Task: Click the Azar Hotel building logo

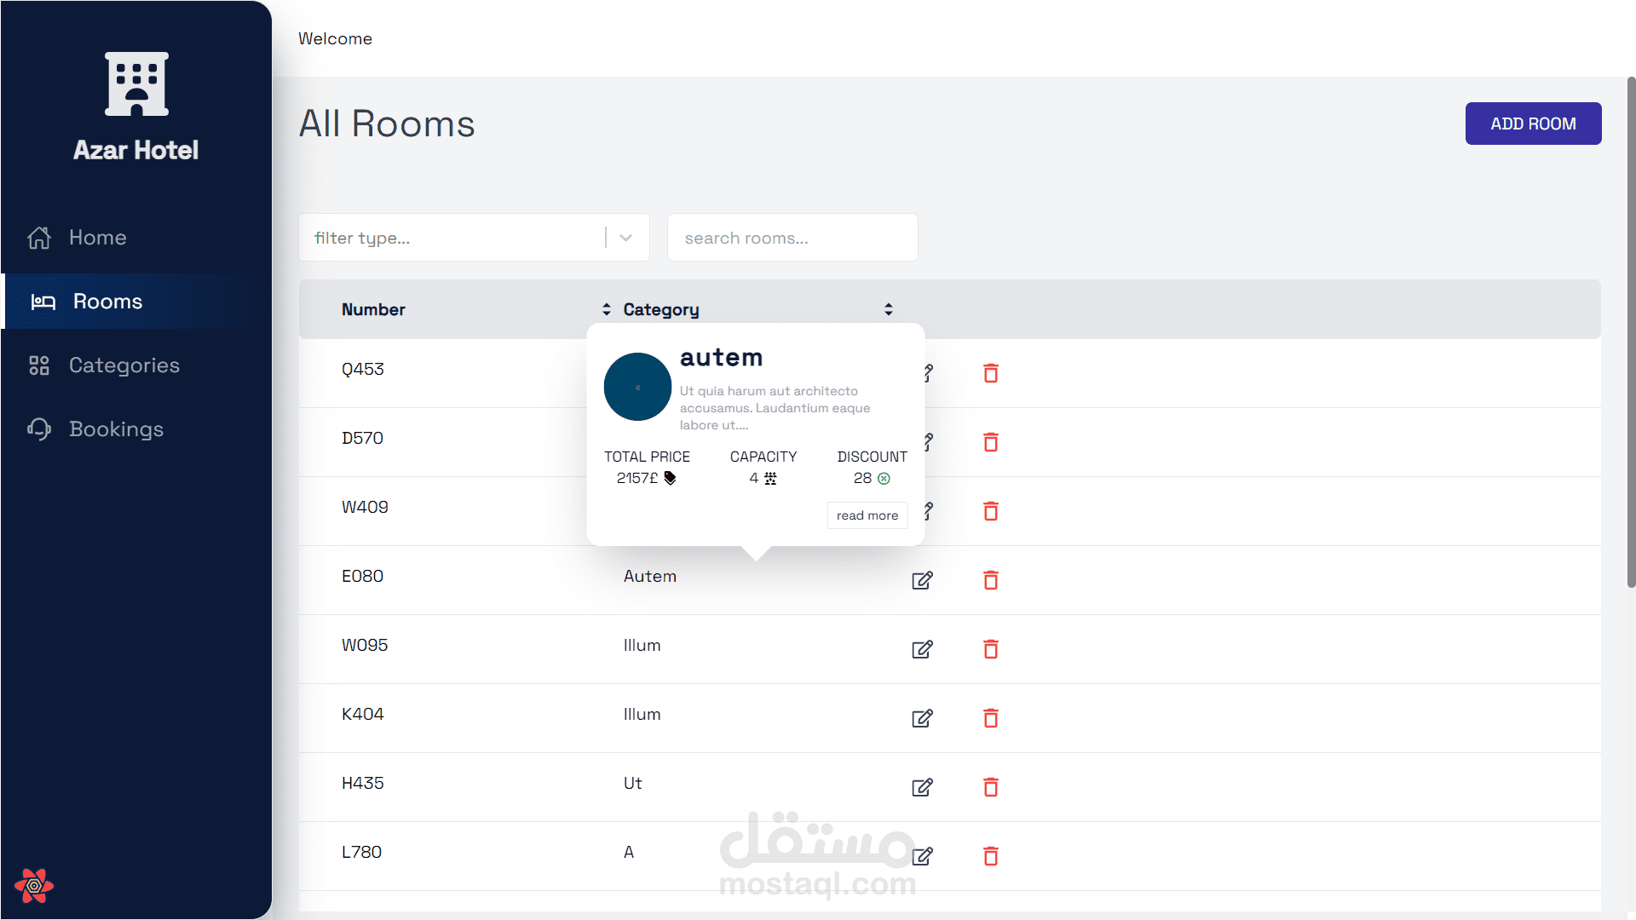Action: coord(136,83)
